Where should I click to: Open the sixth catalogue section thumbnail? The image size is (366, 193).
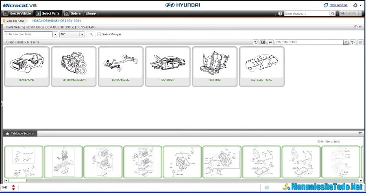click(222, 162)
